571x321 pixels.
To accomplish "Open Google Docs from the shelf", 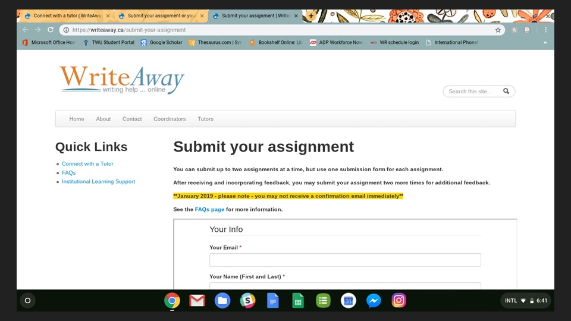I will tap(273, 301).
